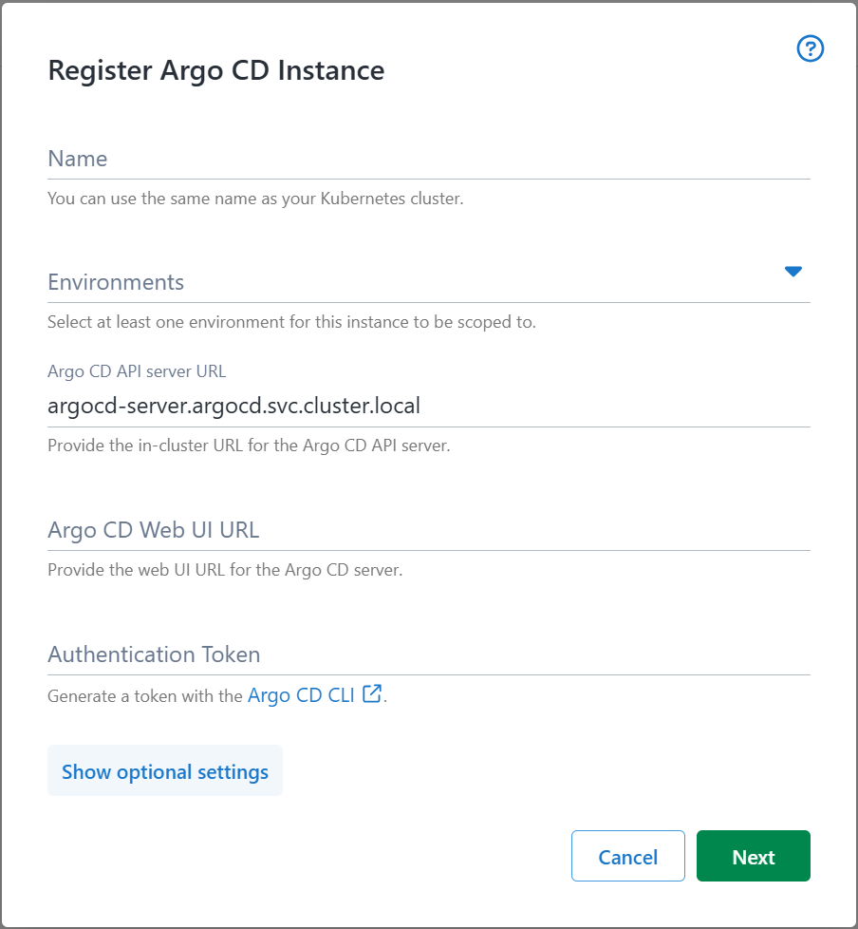Click the Kubernetes cluster name hint text
The width and height of the screenshot is (858, 929).
tap(255, 199)
